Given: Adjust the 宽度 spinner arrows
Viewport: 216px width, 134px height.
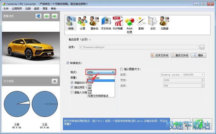Looking at the screenshot, I should [x=202, y=80].
